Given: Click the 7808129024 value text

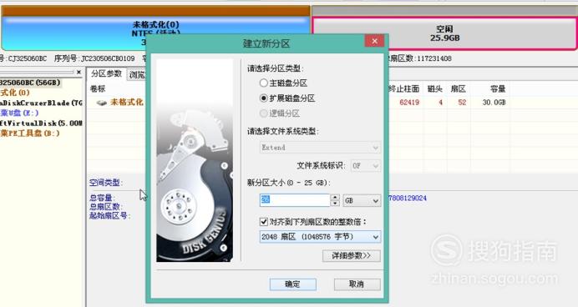Looking at the screenshot, I should [x=408, y=198].
